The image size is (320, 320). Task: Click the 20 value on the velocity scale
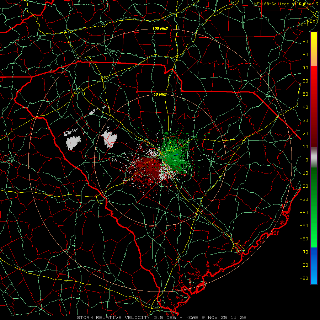click(305, 134)
